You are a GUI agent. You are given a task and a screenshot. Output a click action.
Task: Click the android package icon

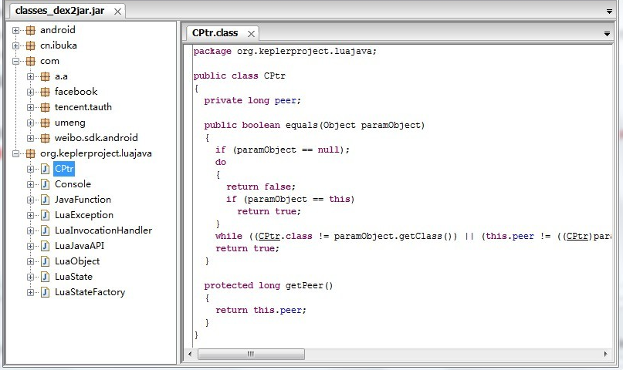[x=31, y=30]
